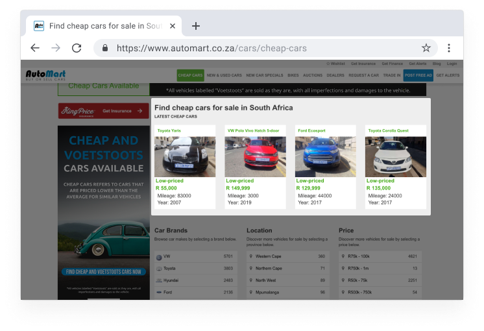Image resolution: width=484 pixels, height=331 pixels.
Task: Click the Get Finance top link
Action: coord(393,64)
